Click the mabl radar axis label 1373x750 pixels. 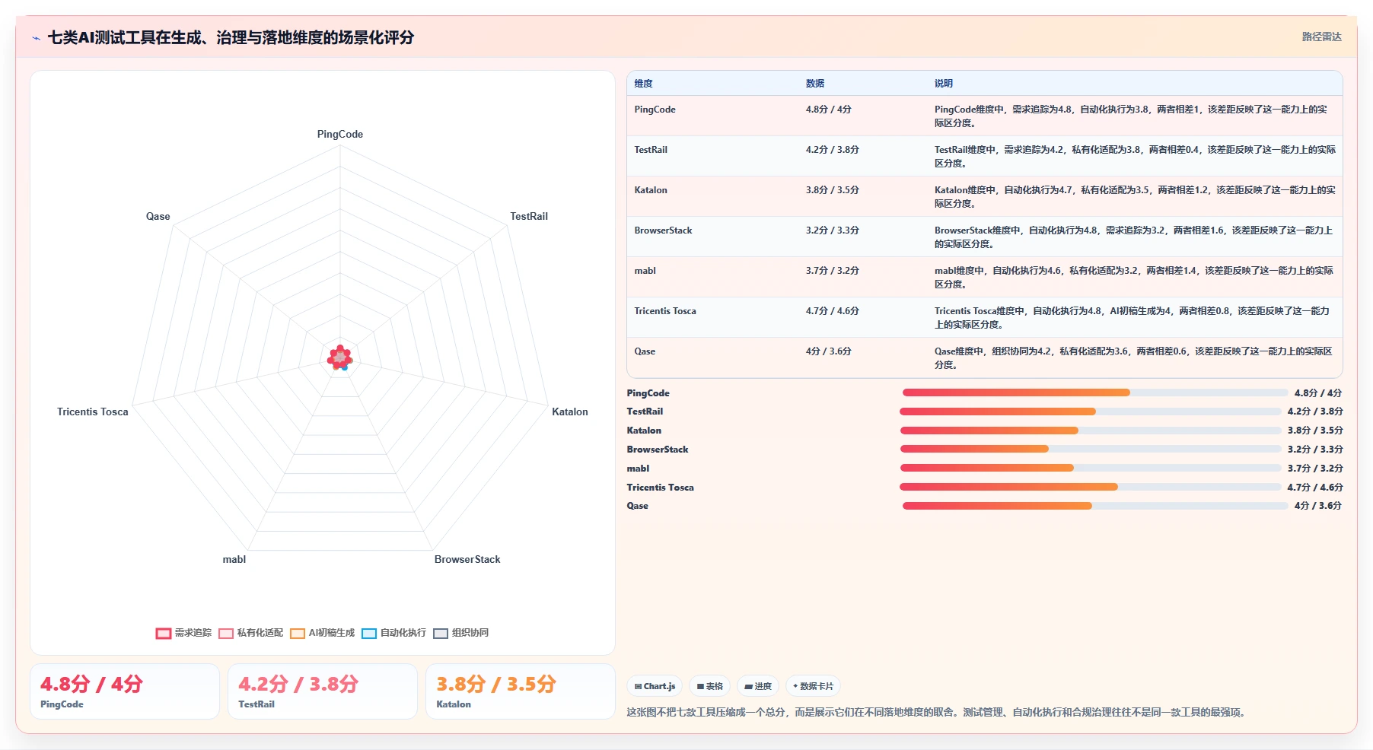pyautogui.click(x=234, y=559)
